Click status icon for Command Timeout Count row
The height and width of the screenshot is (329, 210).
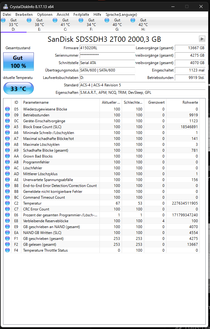(x=7, y=197)
